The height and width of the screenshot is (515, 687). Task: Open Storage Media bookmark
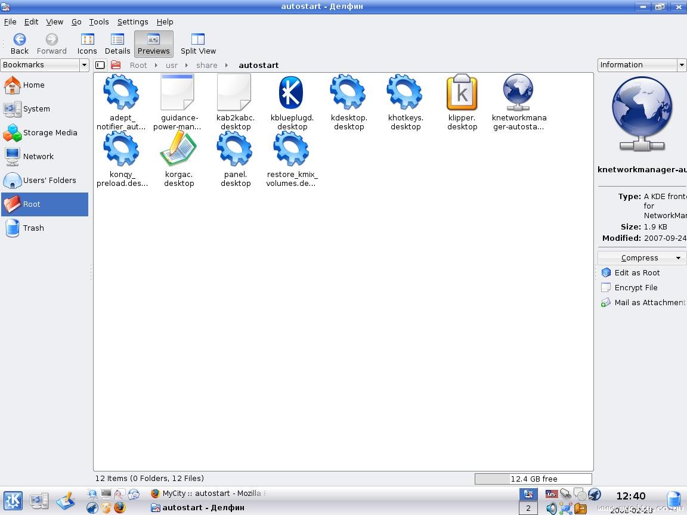pos(45,133)
